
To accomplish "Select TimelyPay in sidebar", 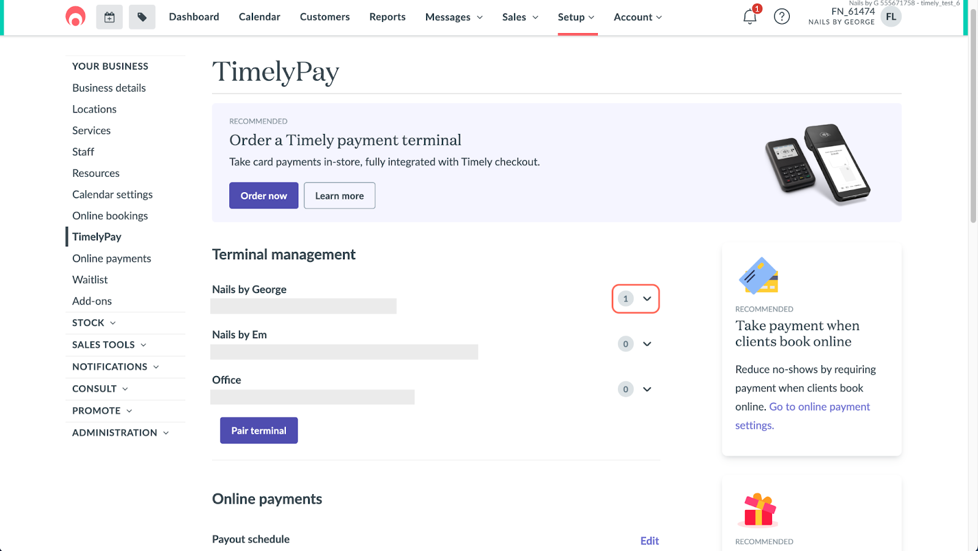I will 97,237.
